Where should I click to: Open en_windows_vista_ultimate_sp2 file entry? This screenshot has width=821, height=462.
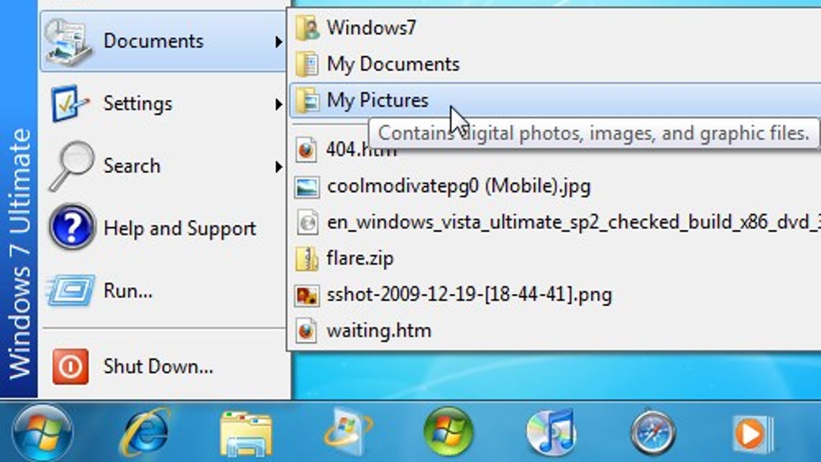coord(555,222)
